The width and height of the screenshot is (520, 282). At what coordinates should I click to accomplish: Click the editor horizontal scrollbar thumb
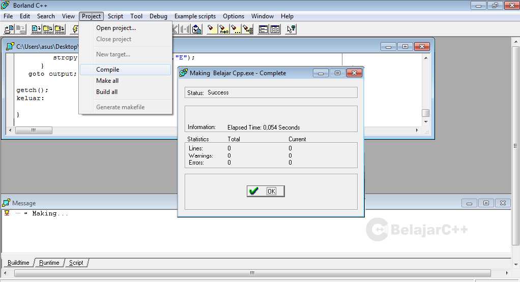[x=34, y=130]
